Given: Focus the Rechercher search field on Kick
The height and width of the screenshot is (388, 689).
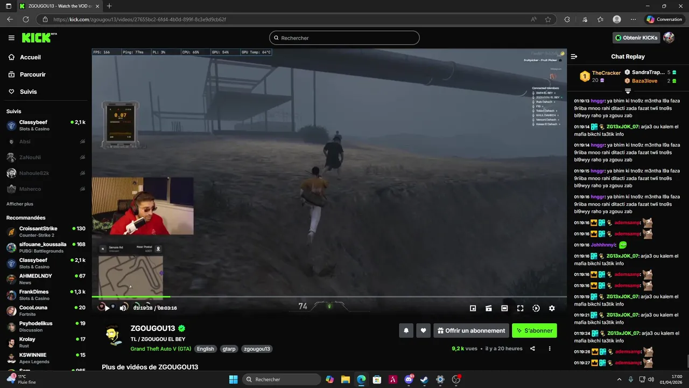Looking at the screenshot, I should [344, 38].
